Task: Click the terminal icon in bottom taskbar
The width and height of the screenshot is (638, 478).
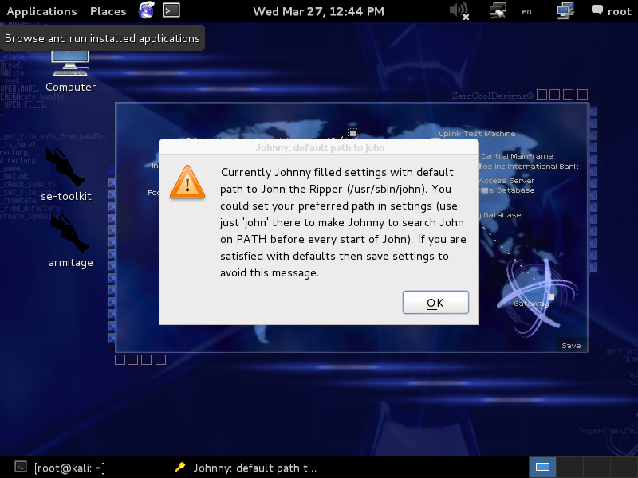Action: pyautogui.click(x=21, y=467)
